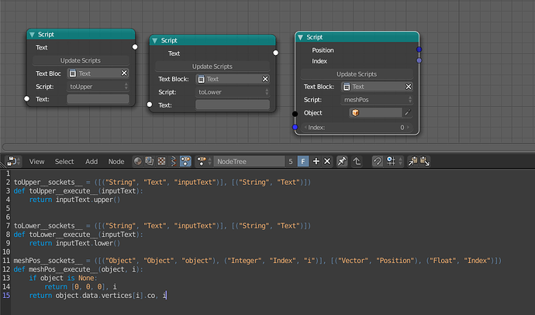Screen dimensions: 535x315
Task: Click Text input field in toUpper node
Action: pyautogui.click(x=98, y=99)
